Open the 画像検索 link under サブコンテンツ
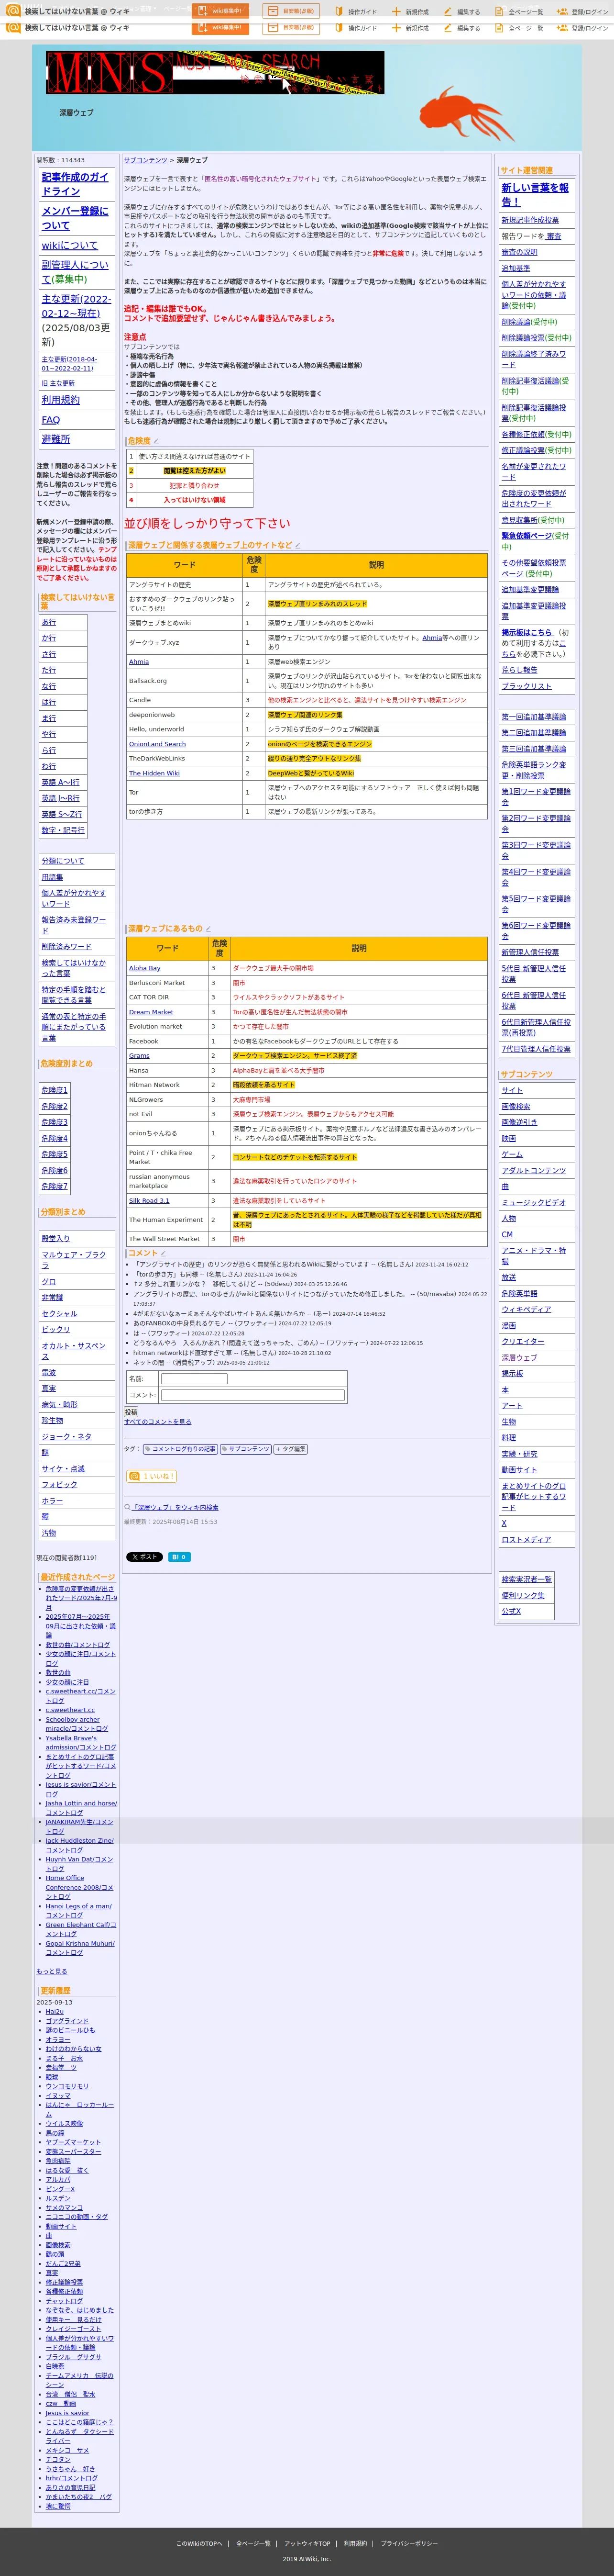 (x=516, y=1106)
